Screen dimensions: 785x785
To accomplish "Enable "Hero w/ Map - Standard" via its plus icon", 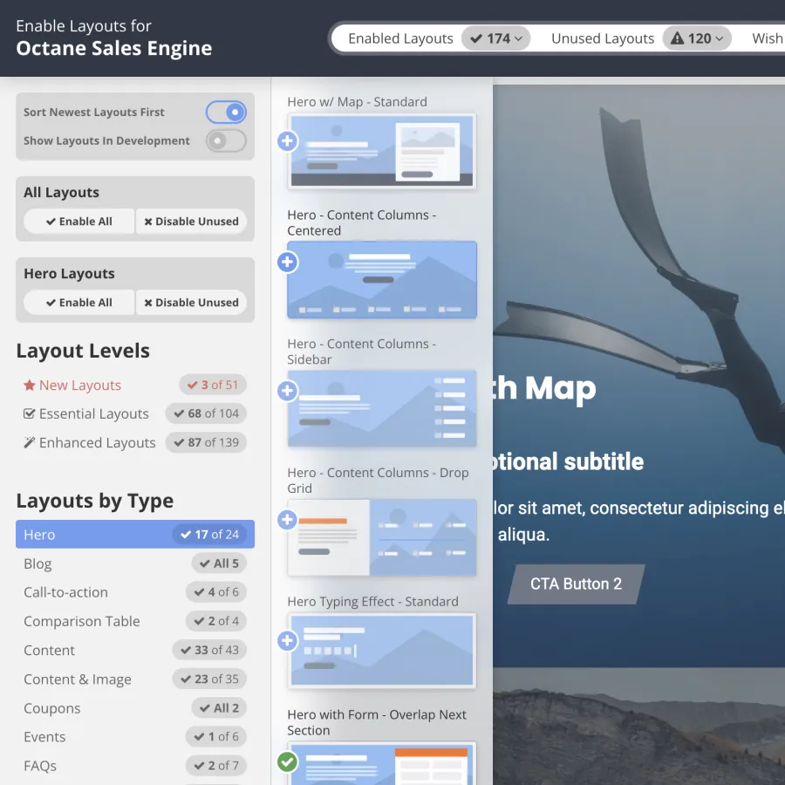I will tap(287, 140).
